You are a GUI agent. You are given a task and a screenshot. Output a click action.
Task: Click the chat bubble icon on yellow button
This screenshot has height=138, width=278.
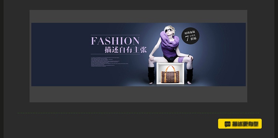pos(228,124)
